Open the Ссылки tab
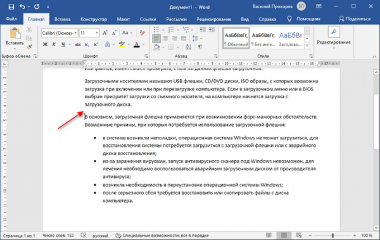380x240 pixels. pos(148,19)
